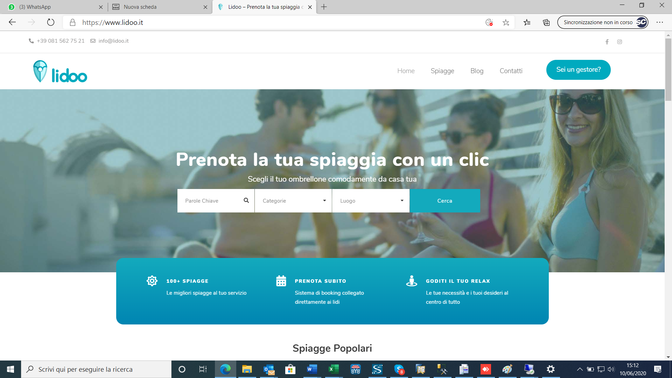
Task: Open Outlook from taskbar
Action: [269, 369]
